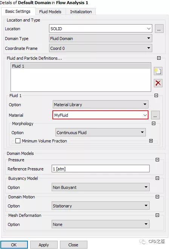This screenshot has width=170, height=249.
Task: Switch to the Initialization tab
Action: (x=81, y=12)
